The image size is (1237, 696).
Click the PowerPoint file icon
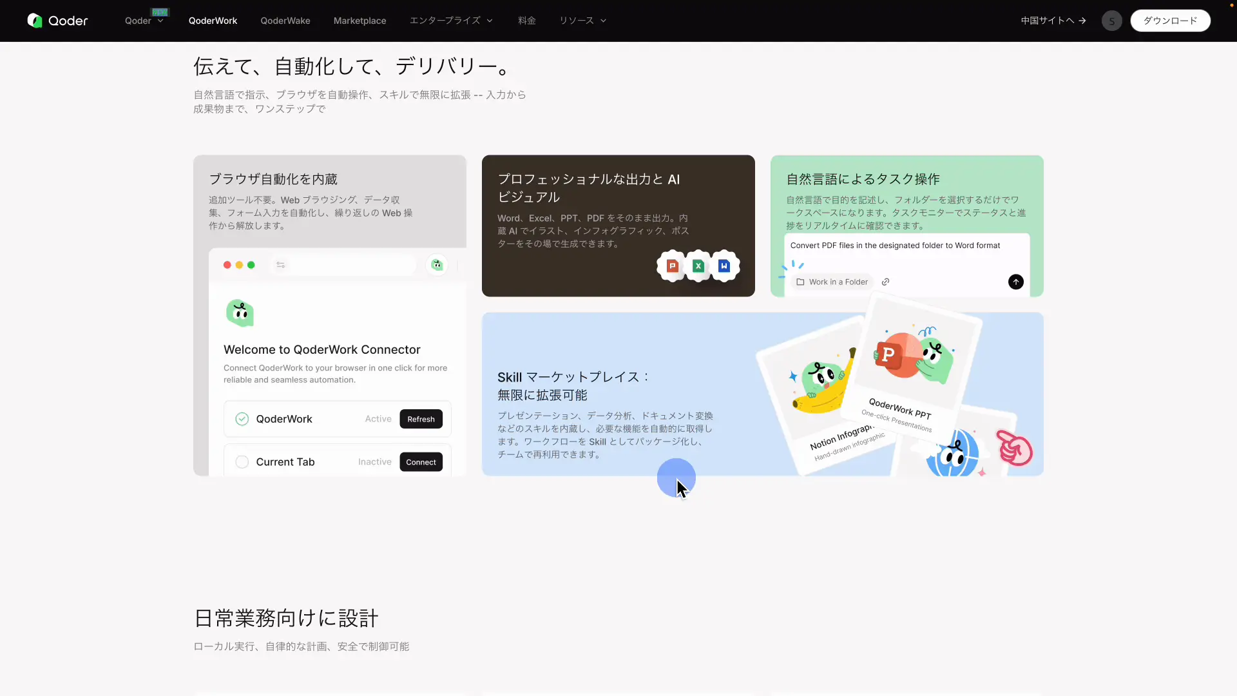point(672,266)
